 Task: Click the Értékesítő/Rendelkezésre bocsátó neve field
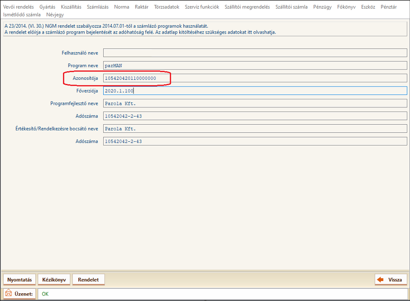click(255, 129)
